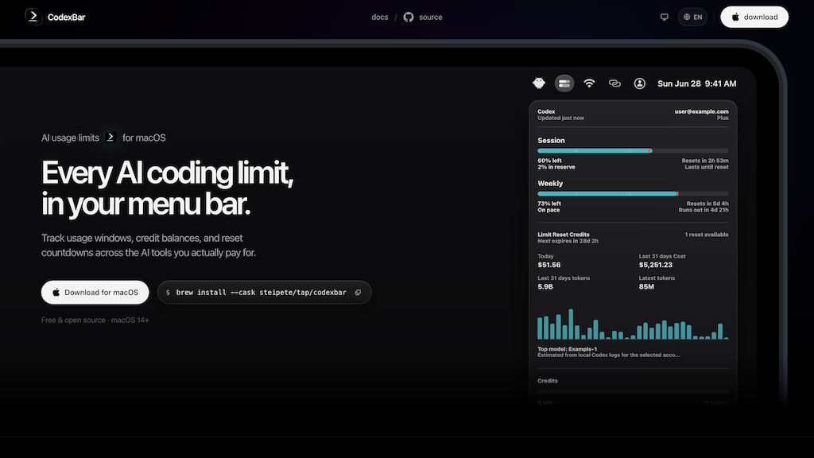Click the Credits section label

[547, 381]
